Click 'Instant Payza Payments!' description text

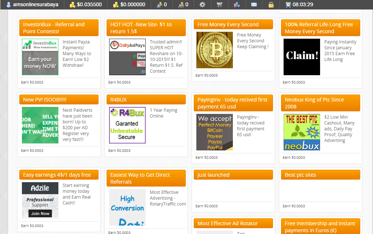(77, 54)
